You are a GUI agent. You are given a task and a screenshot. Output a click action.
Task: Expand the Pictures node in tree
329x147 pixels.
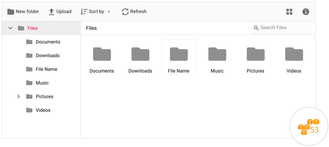(19, 96)
